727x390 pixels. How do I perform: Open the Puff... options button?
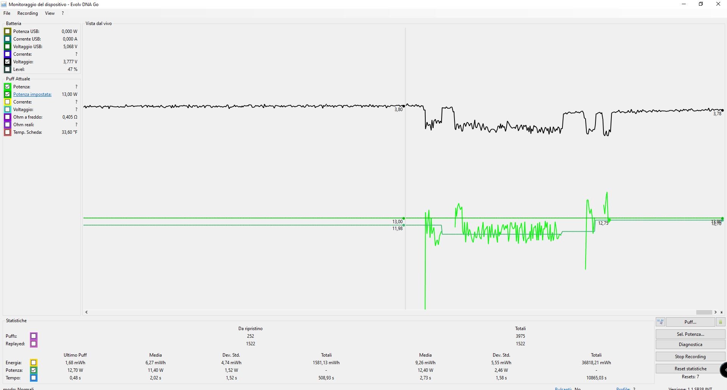pos(690,322)
